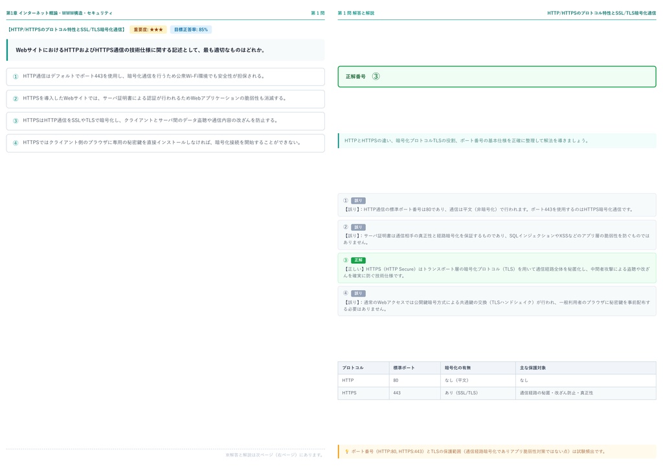663x468 pixels.
Task: Click the なし（平文） table cell
Action: point(478,380)
